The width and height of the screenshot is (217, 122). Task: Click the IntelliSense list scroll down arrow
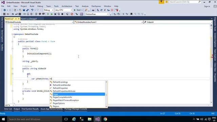coord(106,106)
